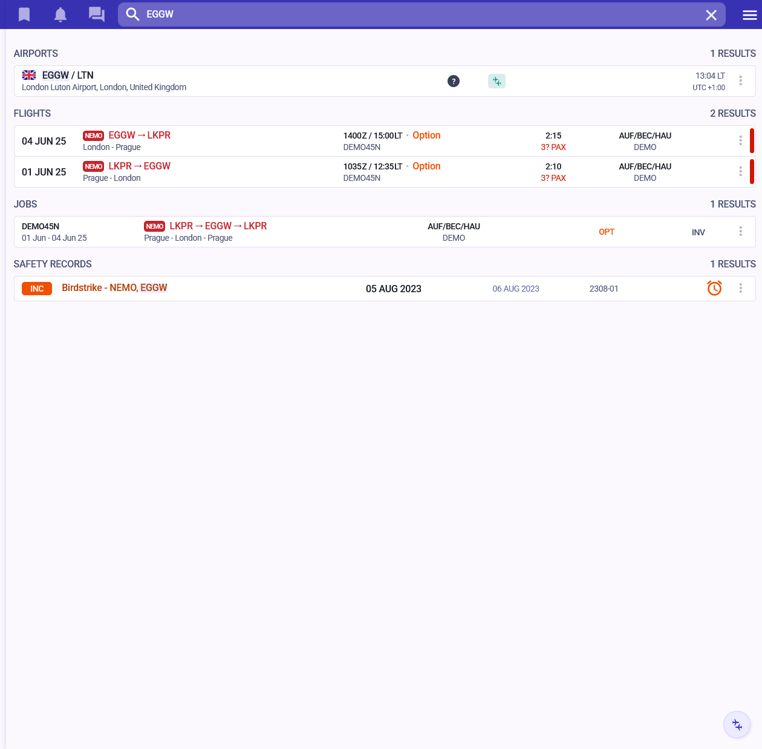762x749 pixels.
Task: Open the LKPR → EGGW → LKPR job
Action: point(218,226)
